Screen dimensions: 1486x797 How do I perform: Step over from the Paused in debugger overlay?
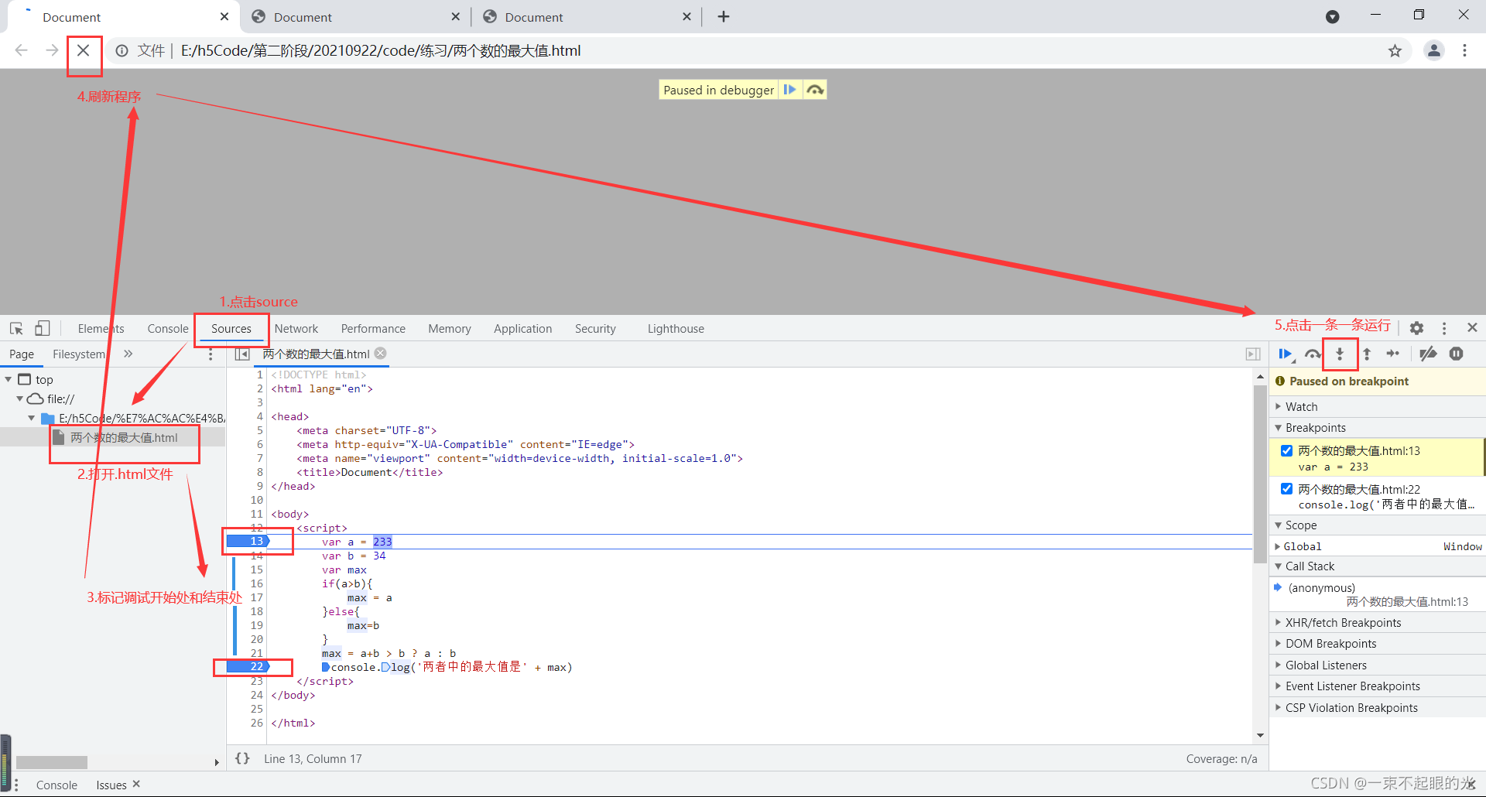click(x=814, y=90)
